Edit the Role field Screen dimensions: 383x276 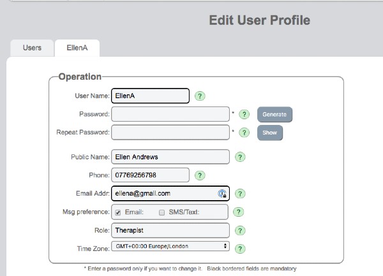tap(170, 230)
